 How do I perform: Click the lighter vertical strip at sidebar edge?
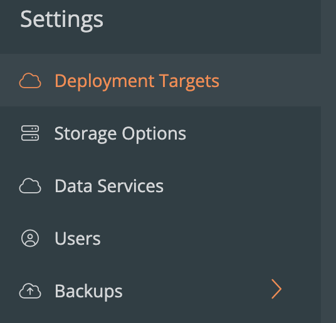tap(328, 161)
